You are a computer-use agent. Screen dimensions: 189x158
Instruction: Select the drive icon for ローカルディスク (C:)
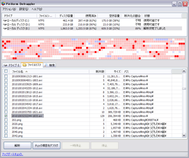[x=5, y=21]
